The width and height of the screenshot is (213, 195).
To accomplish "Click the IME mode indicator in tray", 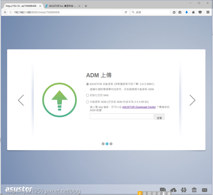I will (x=140, y=193).
